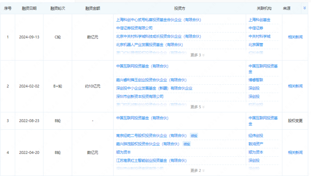Open 中国互联网投资基金 institution in row 3

[263, 121]
